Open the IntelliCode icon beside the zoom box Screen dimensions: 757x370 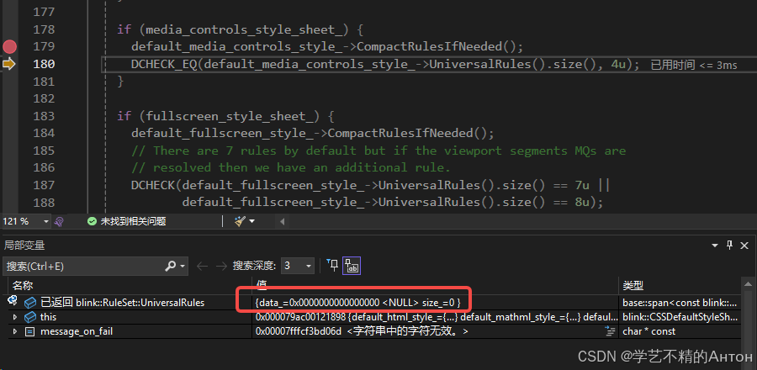coord(60,221)
